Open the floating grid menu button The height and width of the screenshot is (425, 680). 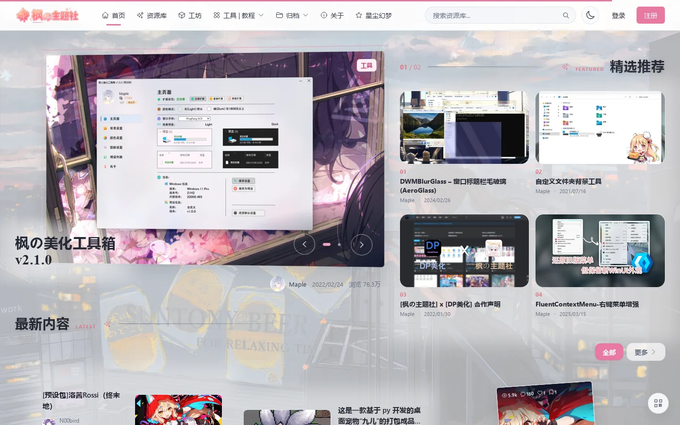pyautogui.click(x=658, y=403)
